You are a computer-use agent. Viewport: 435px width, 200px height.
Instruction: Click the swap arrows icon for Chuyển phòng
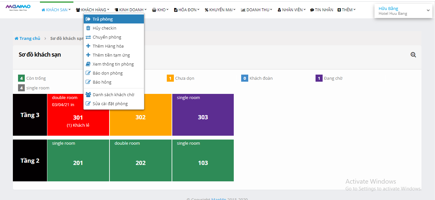88,37
